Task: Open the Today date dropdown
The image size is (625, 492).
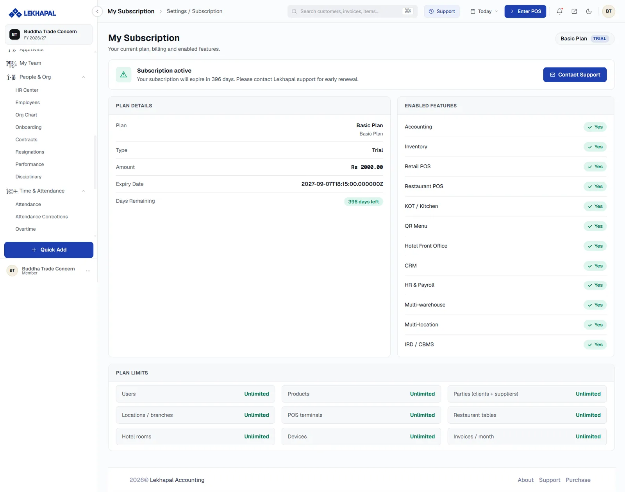Action: point(484,11)
